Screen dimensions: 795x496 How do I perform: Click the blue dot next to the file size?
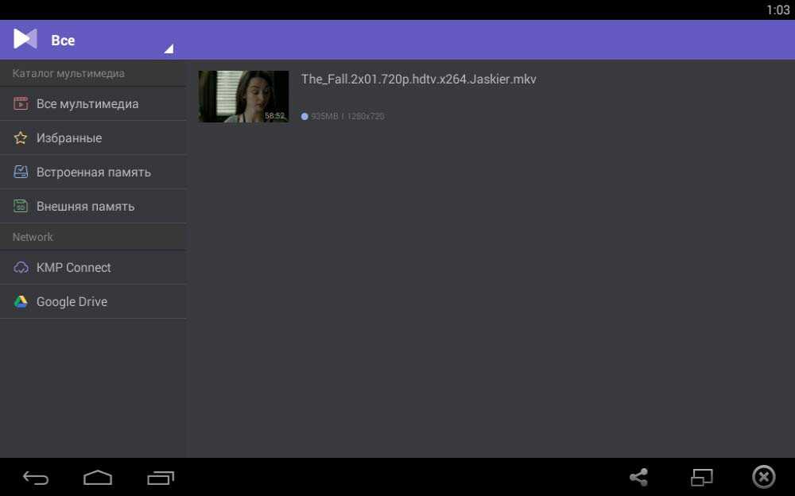coord(304,116)
